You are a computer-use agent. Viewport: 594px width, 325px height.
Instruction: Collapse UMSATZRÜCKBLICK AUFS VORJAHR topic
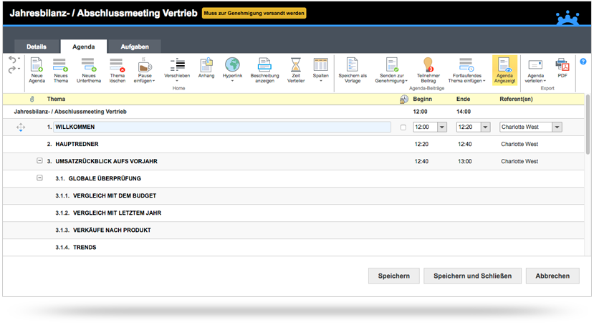tap(39, 161)
